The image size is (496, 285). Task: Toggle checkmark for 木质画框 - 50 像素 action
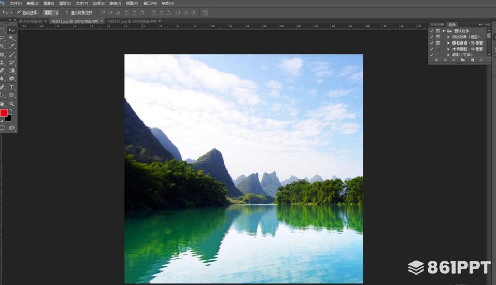click(432, 49)
